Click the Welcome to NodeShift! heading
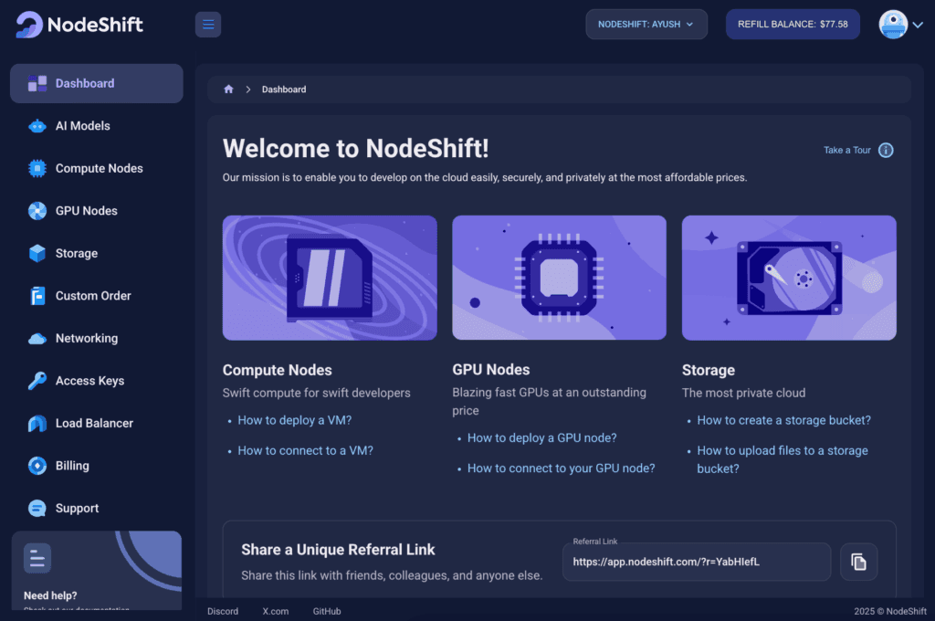Screen dimensions: 935x621 coord(356,149)
